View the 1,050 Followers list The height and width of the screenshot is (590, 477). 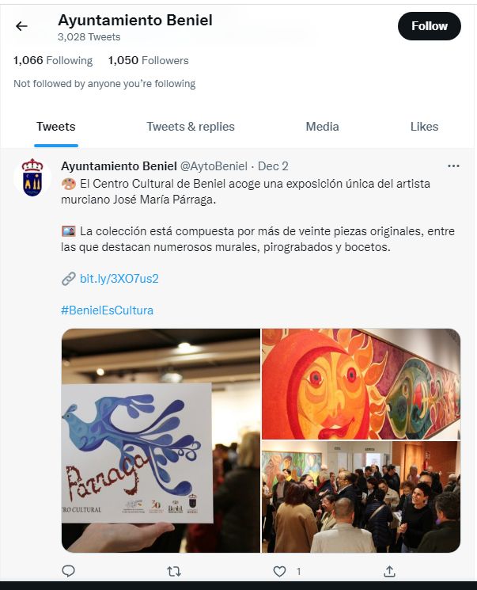tap(149, 60)
